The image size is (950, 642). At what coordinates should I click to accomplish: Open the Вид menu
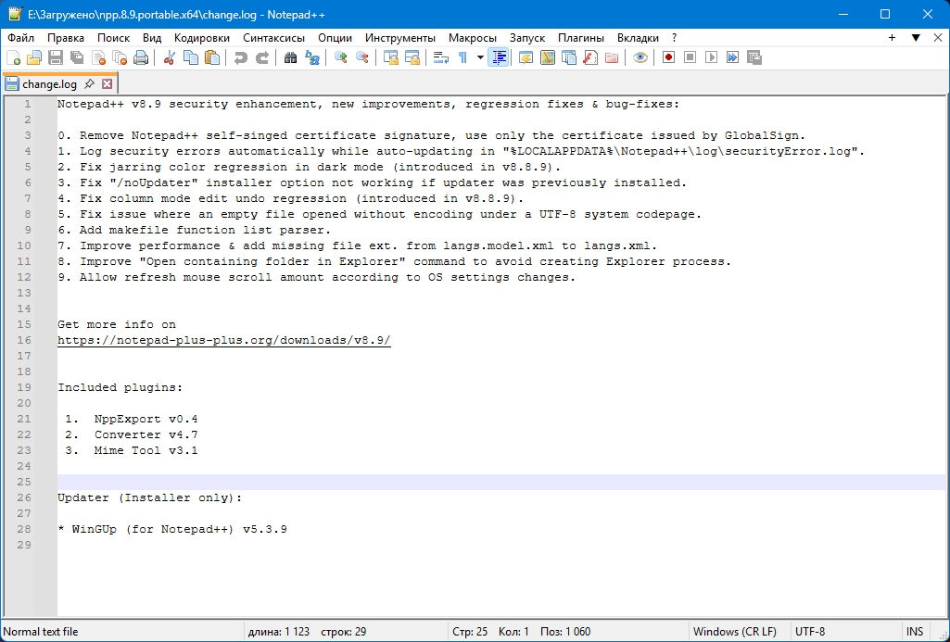tap(152, 38)
